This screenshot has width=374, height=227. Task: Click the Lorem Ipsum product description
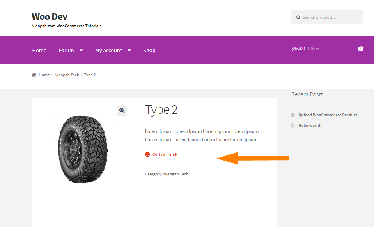point(202,136)
